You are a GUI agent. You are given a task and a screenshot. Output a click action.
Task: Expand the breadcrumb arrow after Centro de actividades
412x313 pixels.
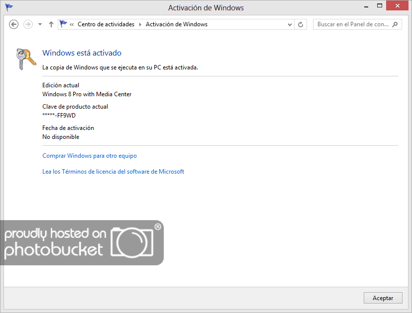pos(140,25)
